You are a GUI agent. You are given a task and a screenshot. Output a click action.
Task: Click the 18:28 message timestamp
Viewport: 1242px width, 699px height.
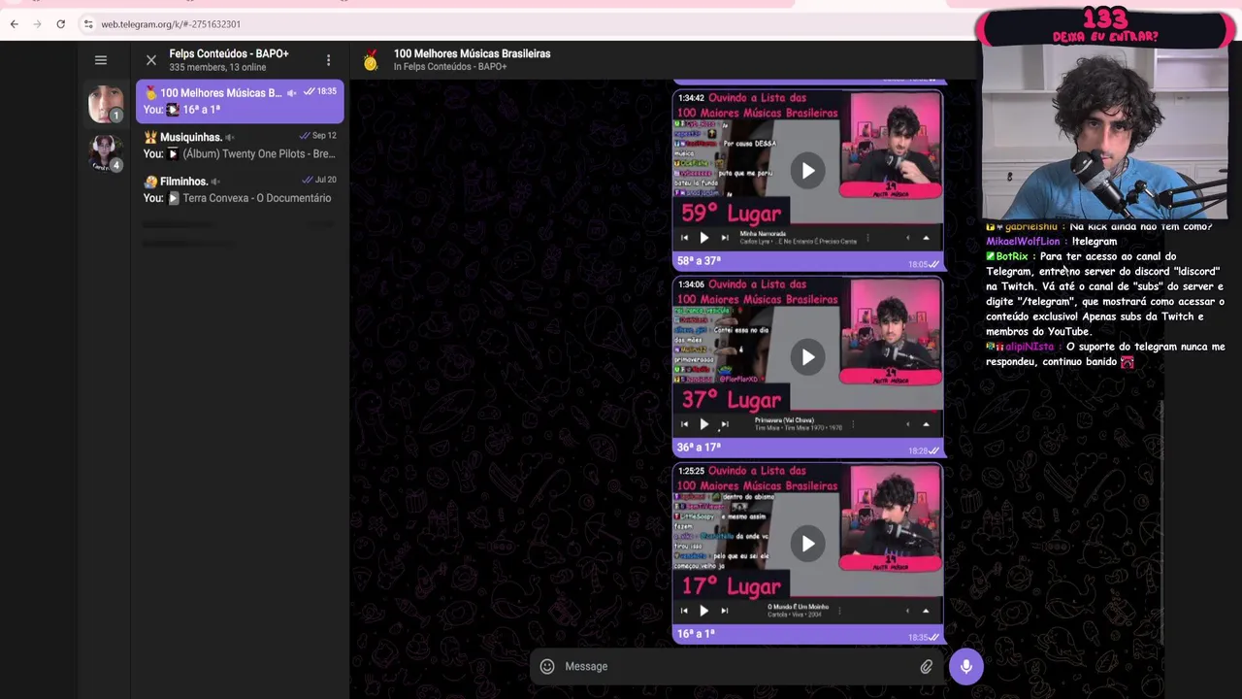pyautogui.click(x=917, y=450)
